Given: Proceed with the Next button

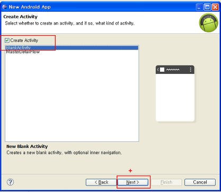Looking at the screenshot, I should point(132,182).
